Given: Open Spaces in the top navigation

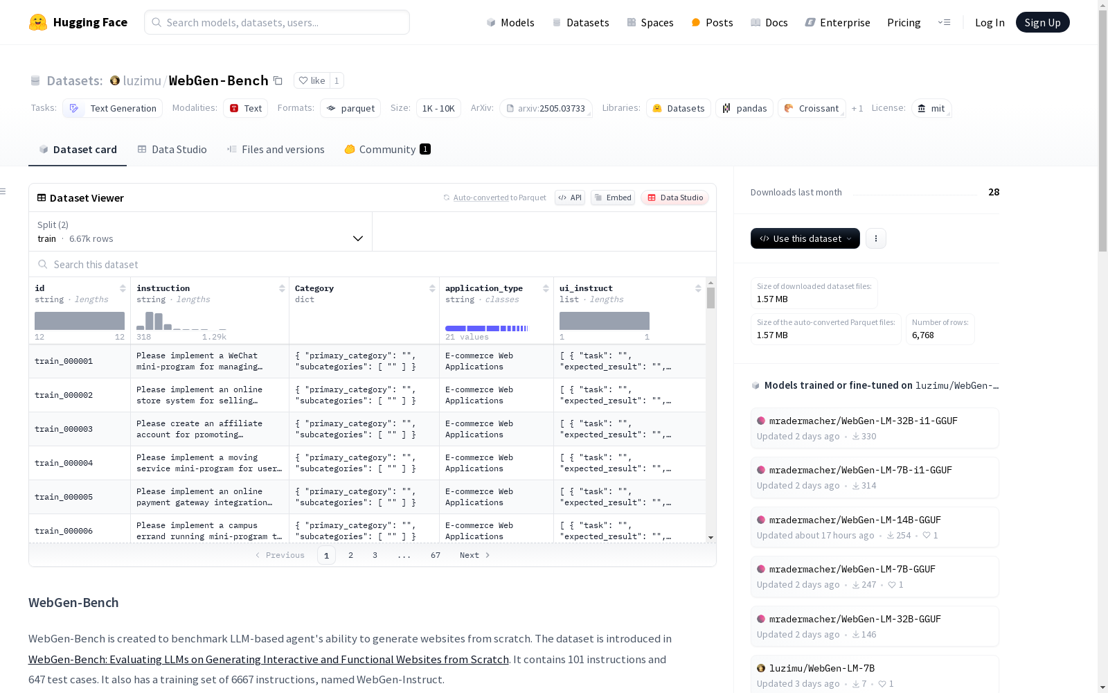Looking at the screenshot, I should point(650,22).
